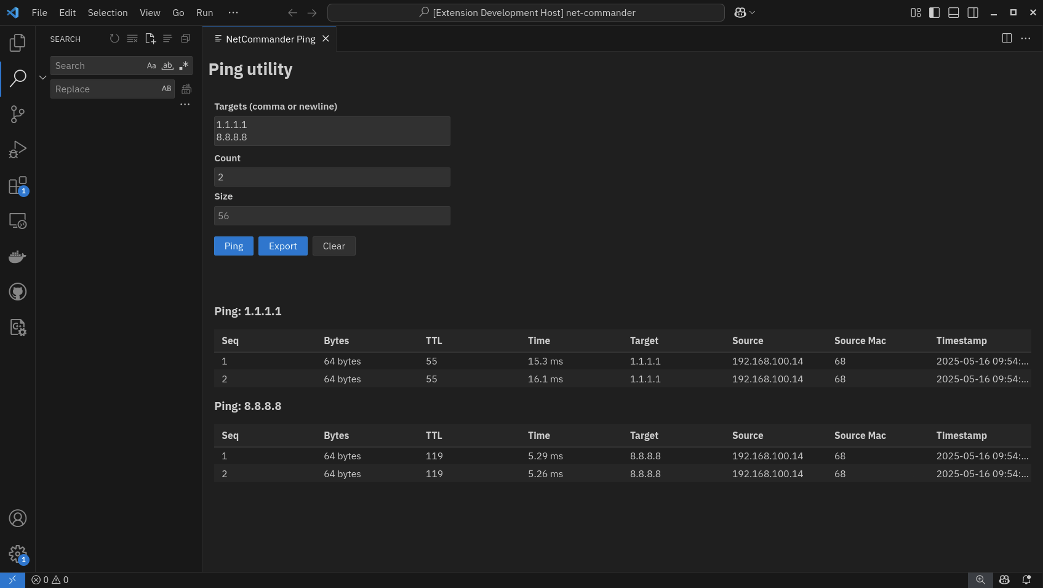This screenshot has width=1043, height=588.
Task: Collapse the Replace field with the chevron
Action: [x=42, y=77]
